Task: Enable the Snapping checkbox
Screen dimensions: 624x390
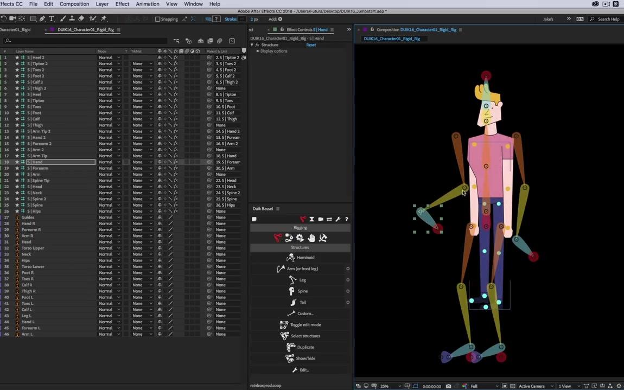Action: tap(158, 19)
